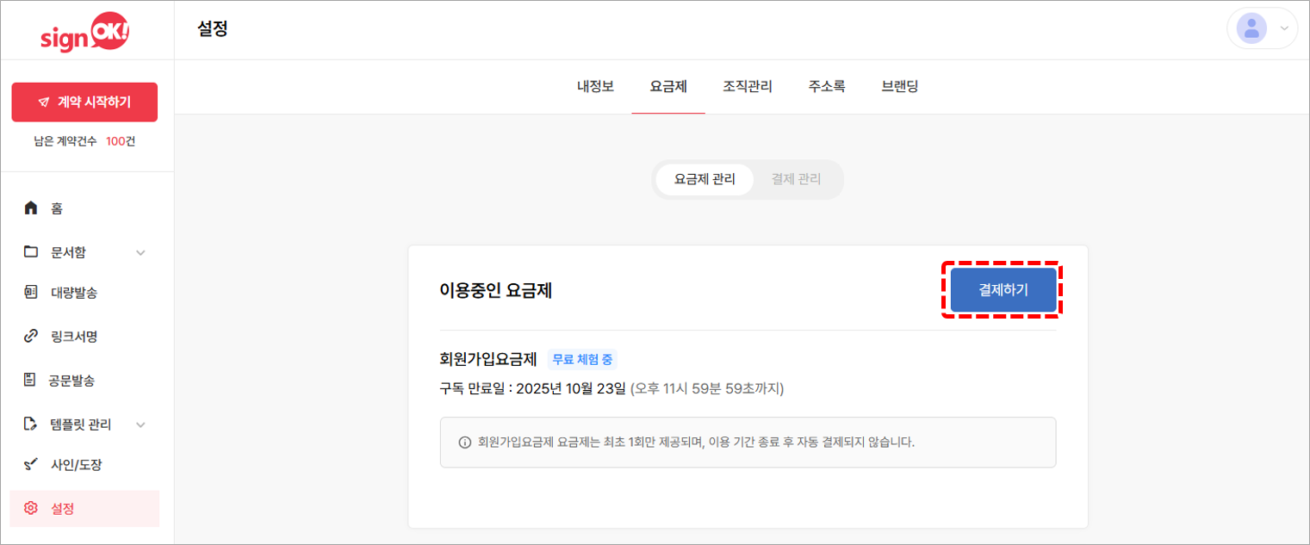Click the 문서함 folder icon
Viewport: 1310px width, 545px height.
(x=32, y=252)
